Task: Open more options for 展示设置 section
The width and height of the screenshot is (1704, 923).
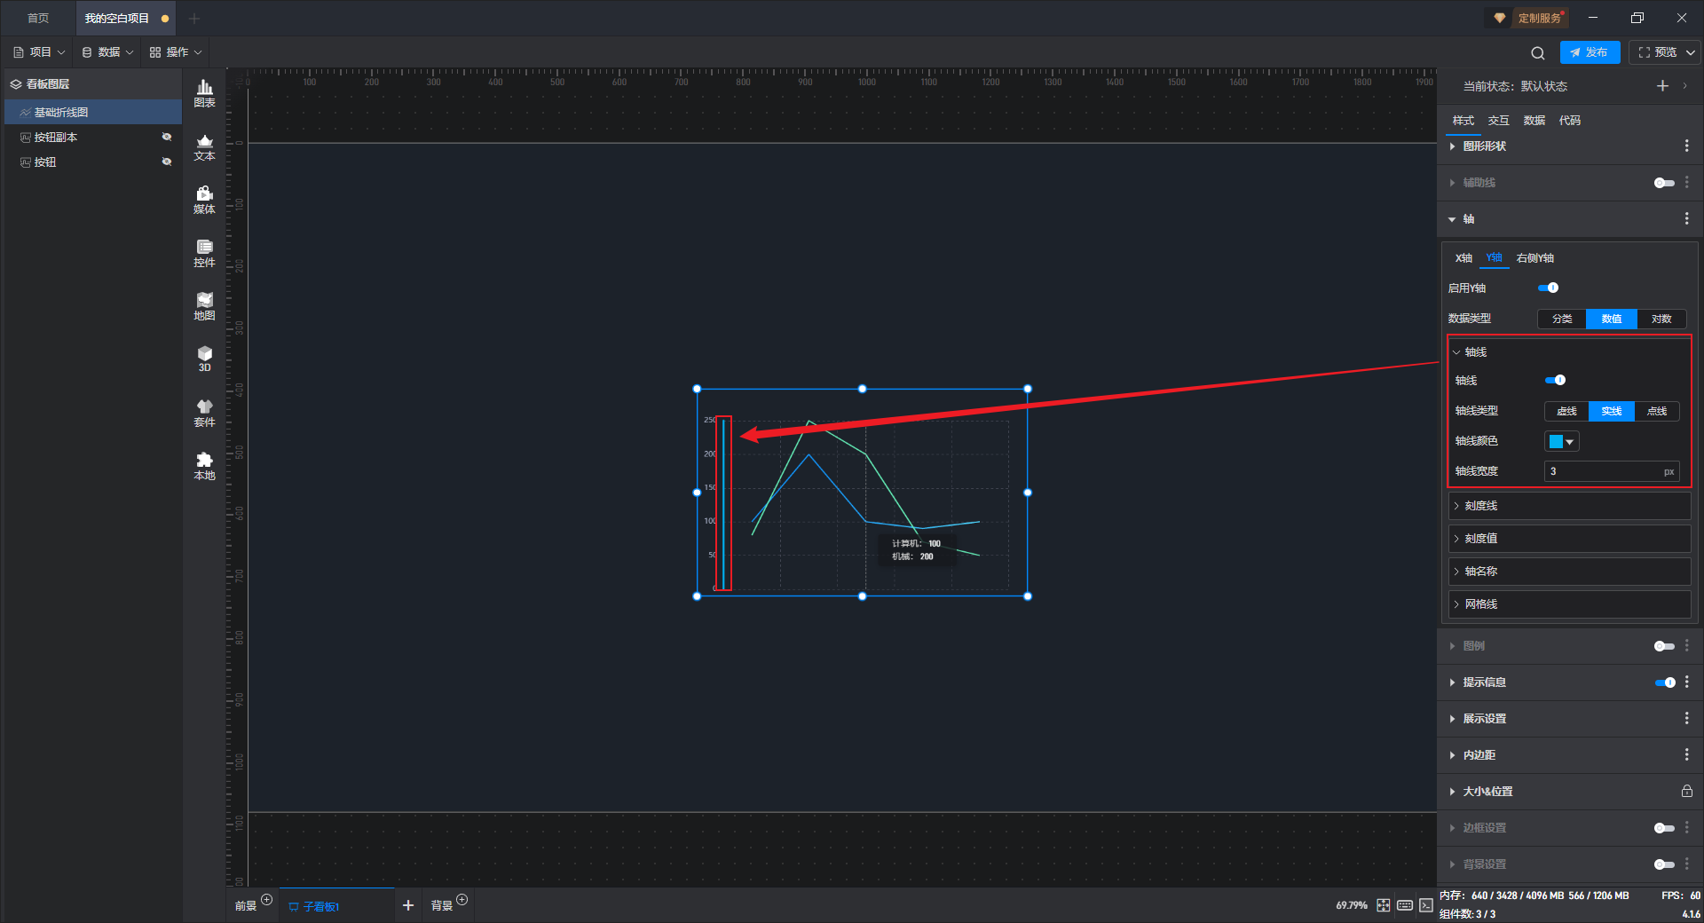Action: tap(1686, 719)
